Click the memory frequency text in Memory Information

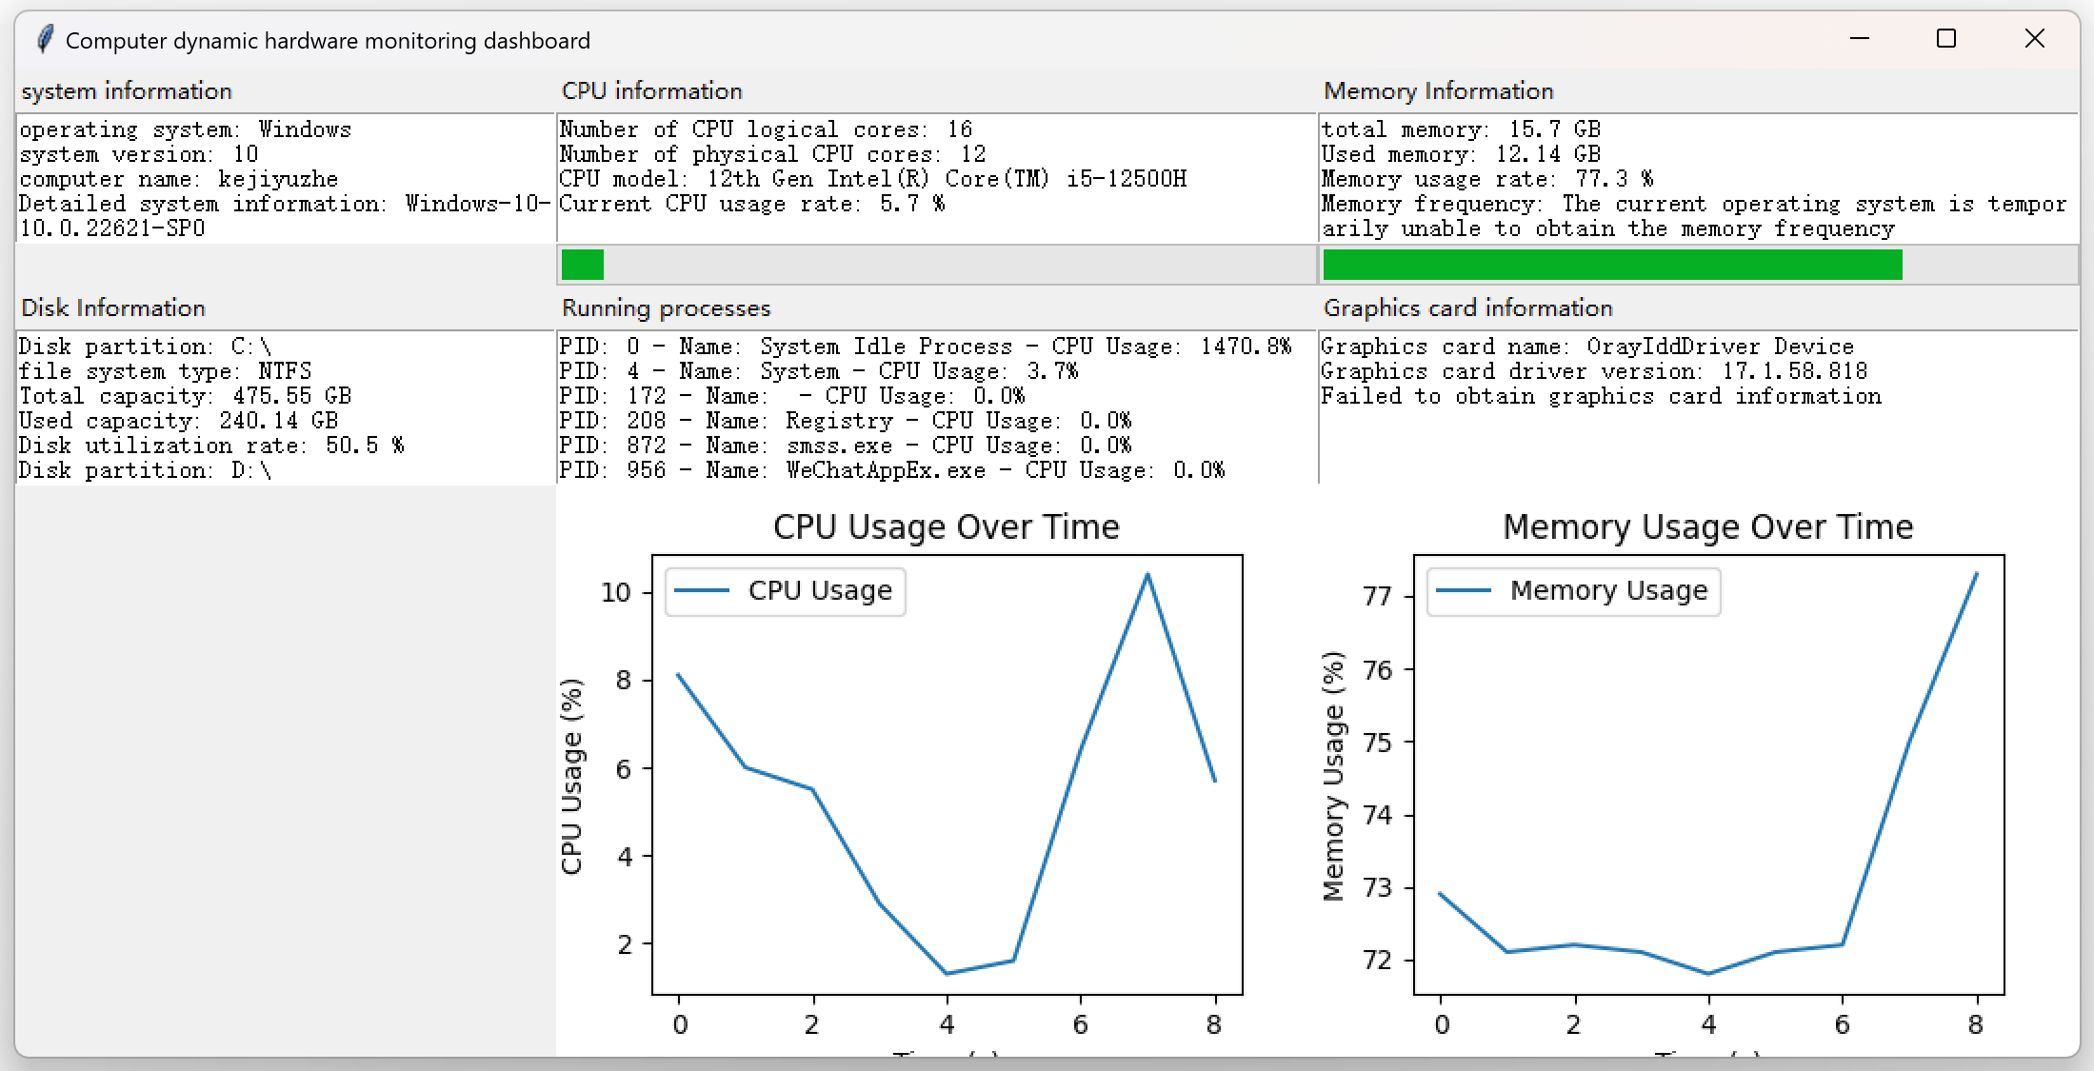coord(1693,205)
